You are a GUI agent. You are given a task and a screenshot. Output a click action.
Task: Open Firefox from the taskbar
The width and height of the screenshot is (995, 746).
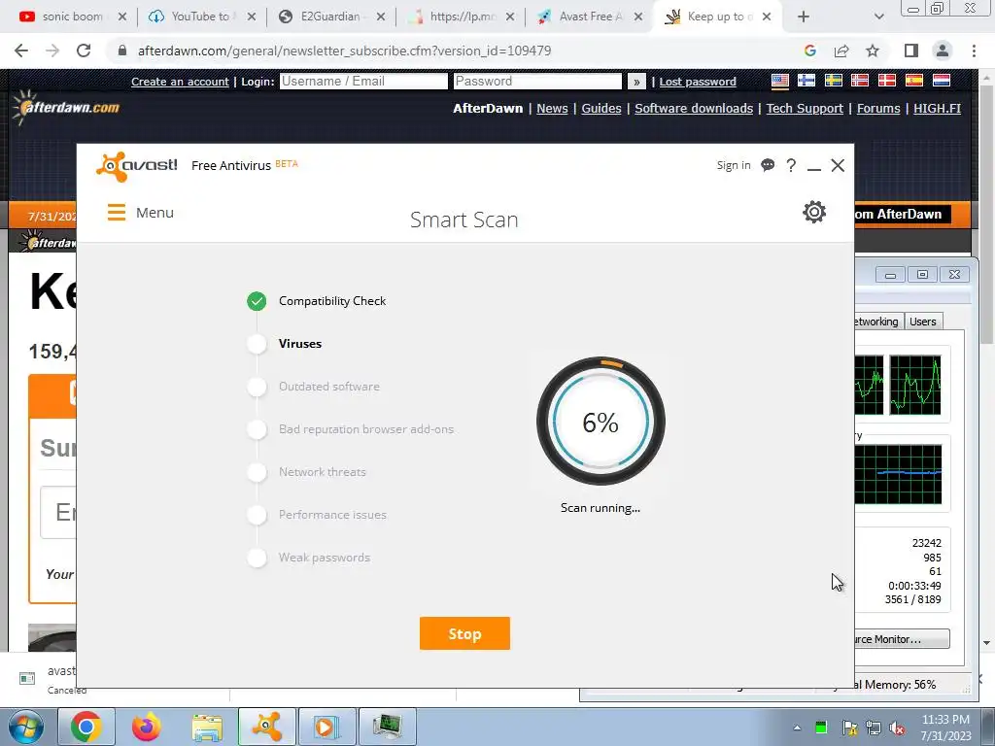tap(147, 727)
